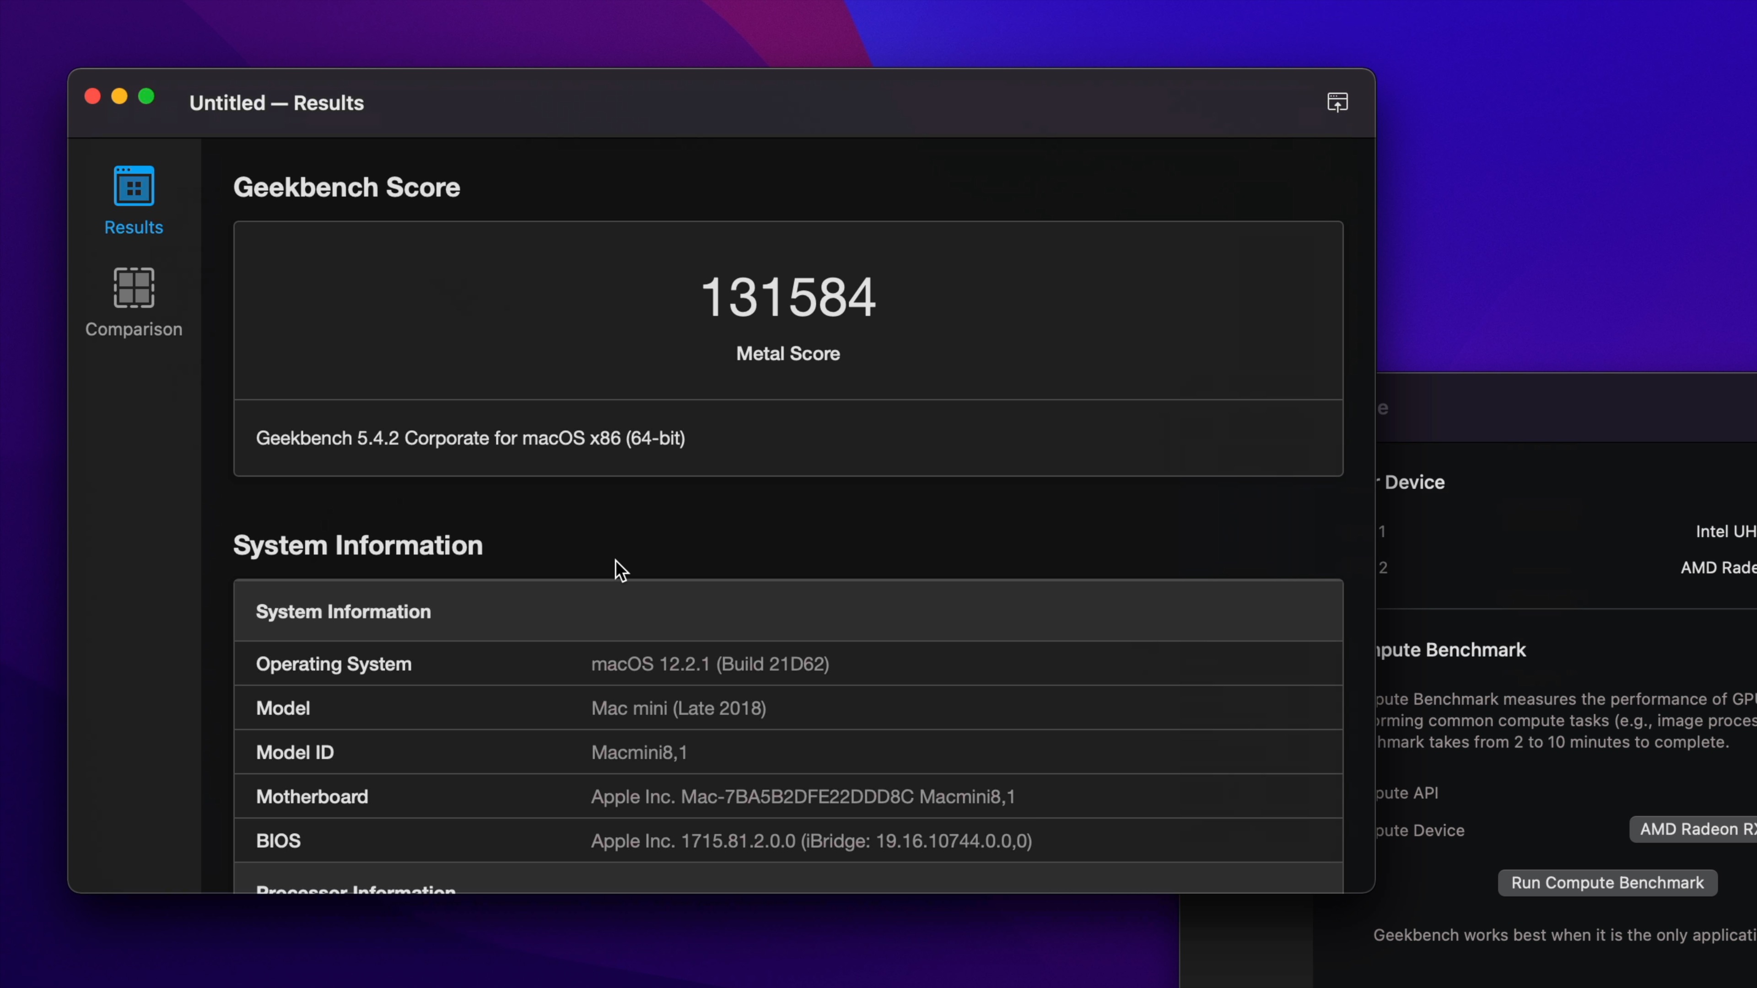Minimize the window with the yellow button
Viewport: 1757px width, 988px height.
[x=119, y=97]
